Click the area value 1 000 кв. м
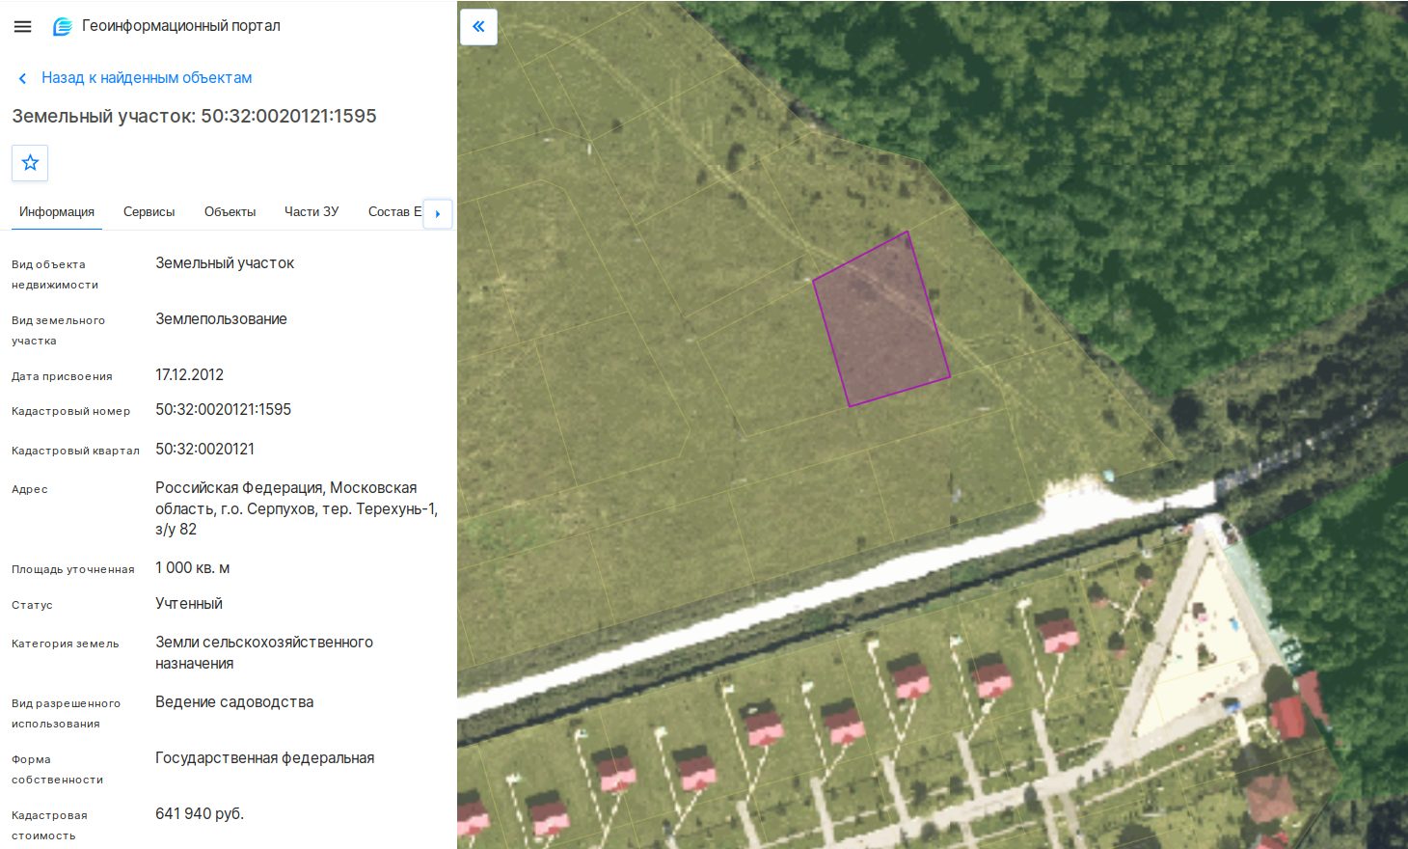Screen dimensions: 1408x849 [x=192, y=568]
